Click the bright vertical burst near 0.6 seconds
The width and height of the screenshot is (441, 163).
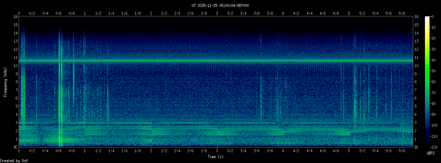coord(60,98)
